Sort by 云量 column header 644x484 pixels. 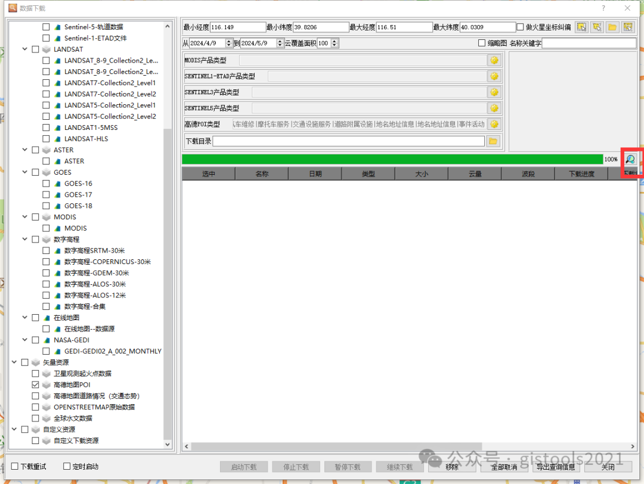475,174
